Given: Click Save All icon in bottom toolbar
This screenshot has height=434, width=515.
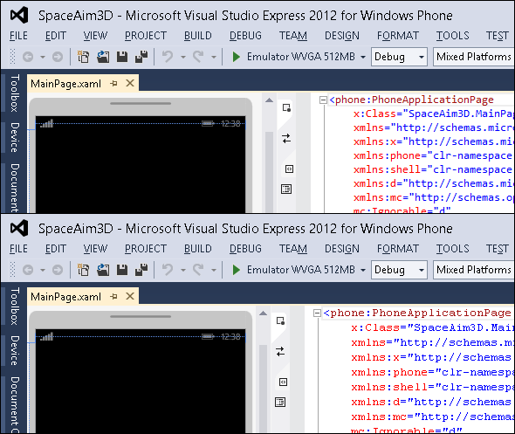Looking at the screenshot, I should pyautogui.click(x=141, y=270).
